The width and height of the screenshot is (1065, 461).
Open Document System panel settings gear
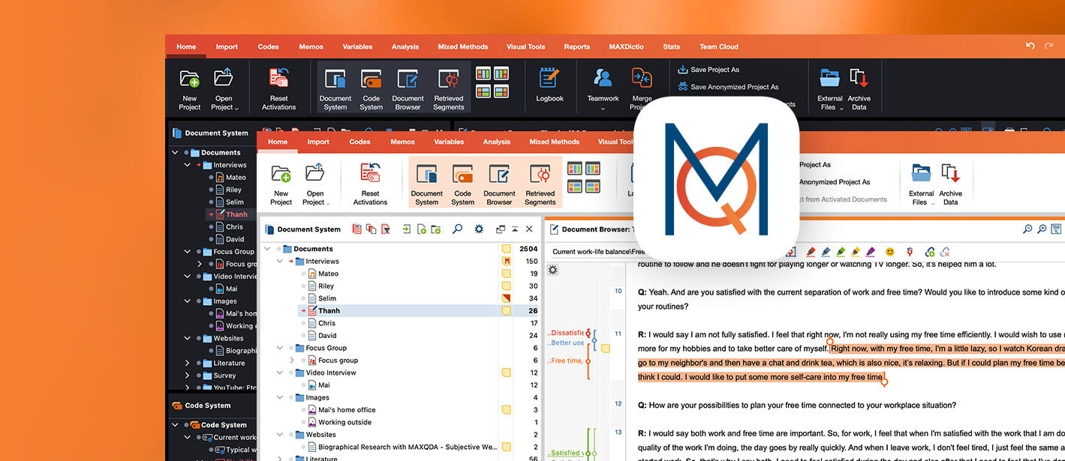[x=479, y=229]
